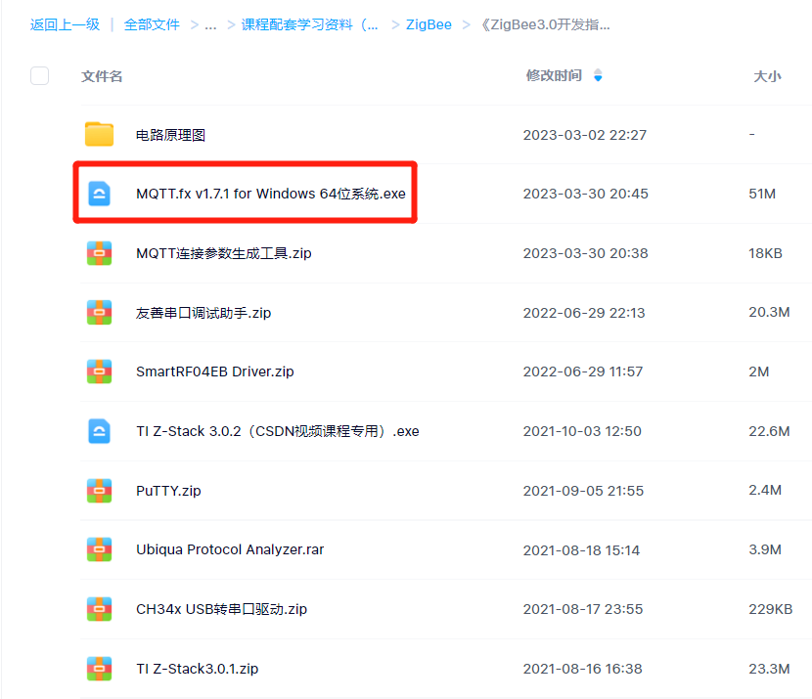812x699 pixels.
Task: Click the TI Z-Stack 3.0.2 exe icon
Action: [100, 431]
